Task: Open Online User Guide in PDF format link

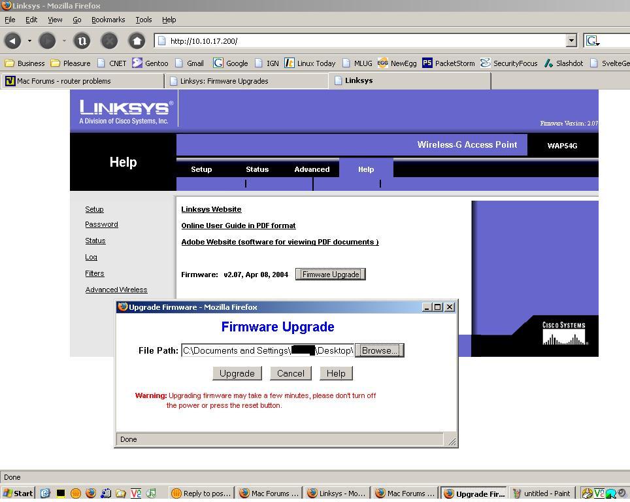Action: pyautogui.click(x=239, y=226)
